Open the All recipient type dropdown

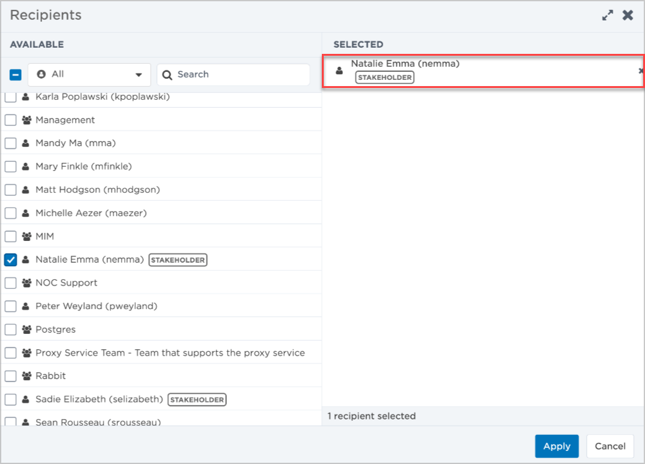click(89, 74)
